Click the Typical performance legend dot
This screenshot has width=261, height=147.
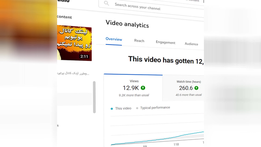137,108
